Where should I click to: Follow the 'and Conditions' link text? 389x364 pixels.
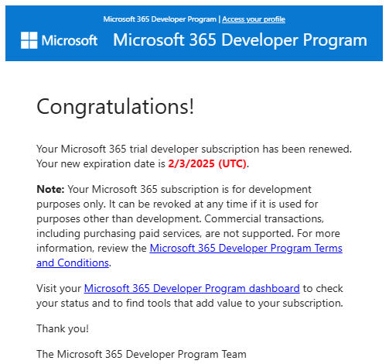[73, 263]
